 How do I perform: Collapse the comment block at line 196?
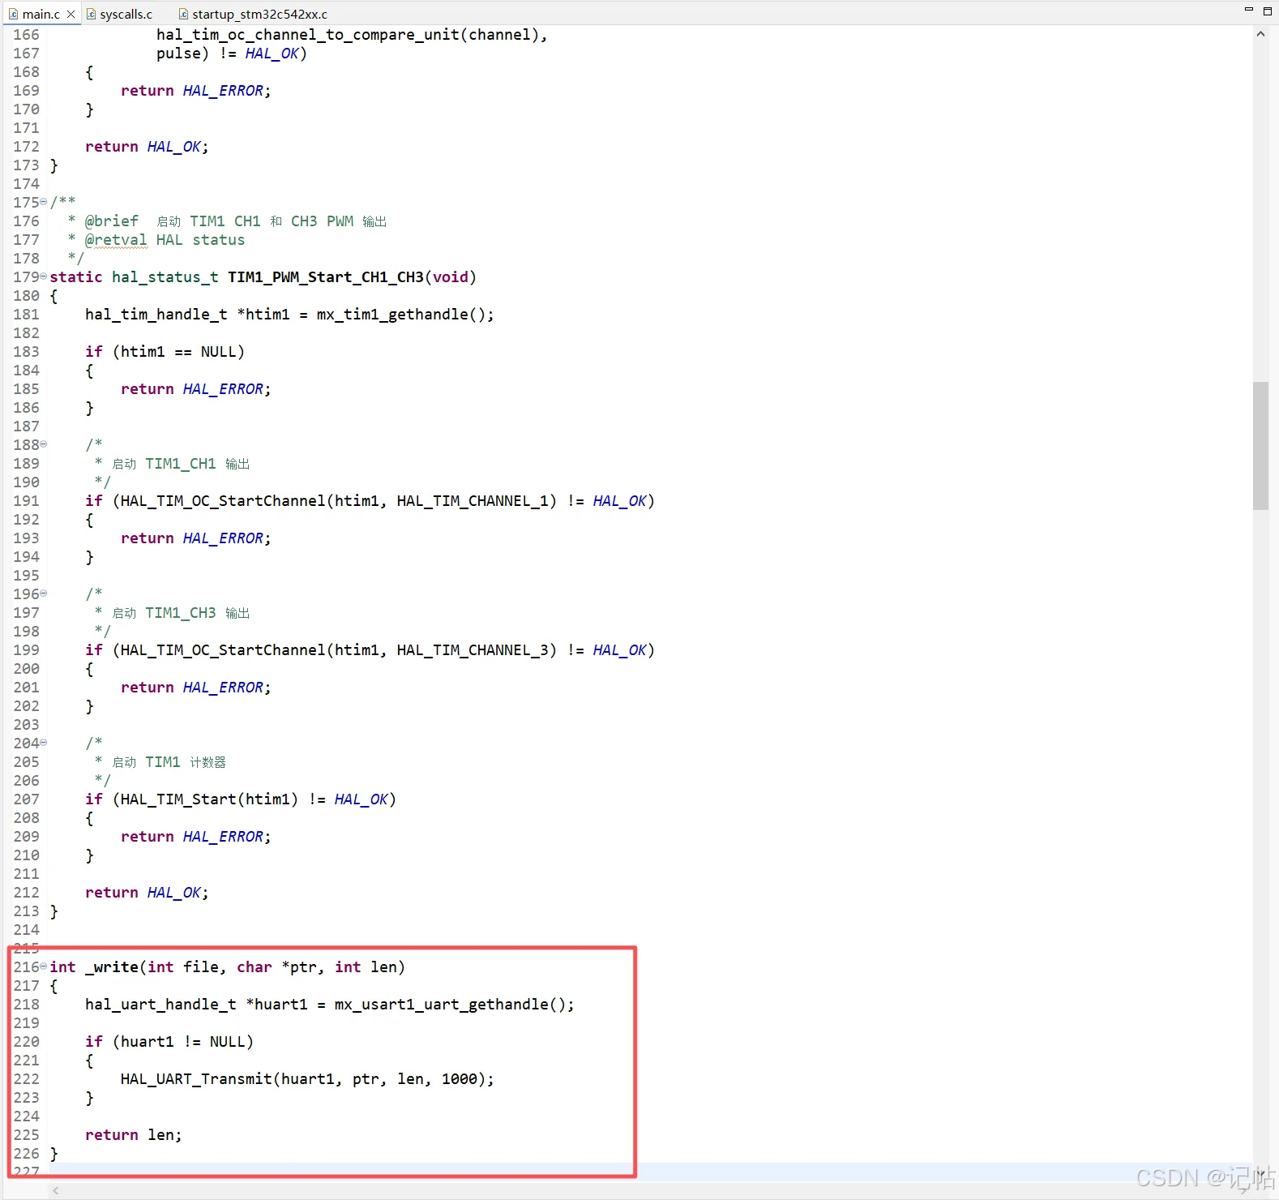(44, 594)
